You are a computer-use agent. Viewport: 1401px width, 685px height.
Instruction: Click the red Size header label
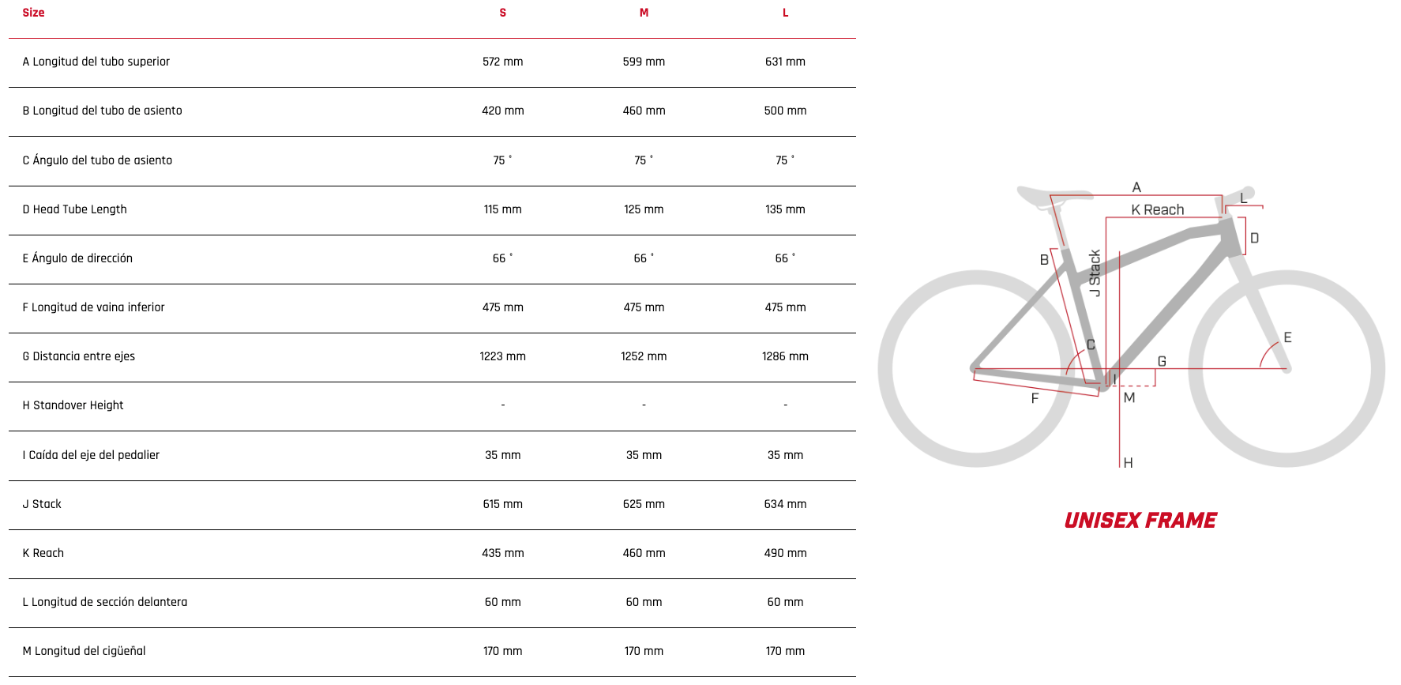pyautogui.click(x=33, y=13)
